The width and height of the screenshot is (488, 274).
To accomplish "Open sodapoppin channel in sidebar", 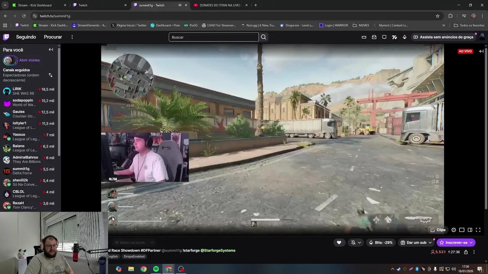I will 30,103.
